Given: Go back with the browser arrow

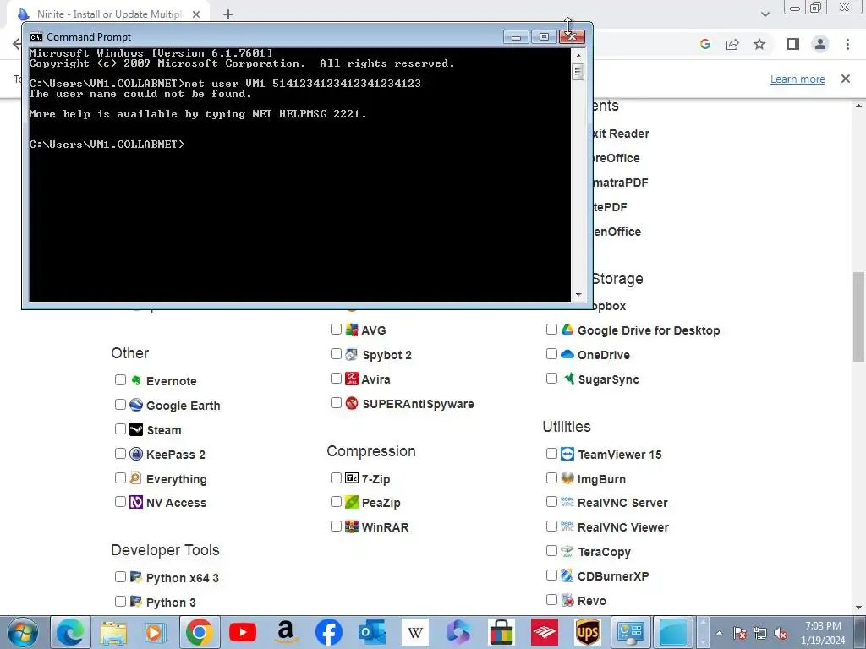Looking at the screenshot, I should 17,44.
